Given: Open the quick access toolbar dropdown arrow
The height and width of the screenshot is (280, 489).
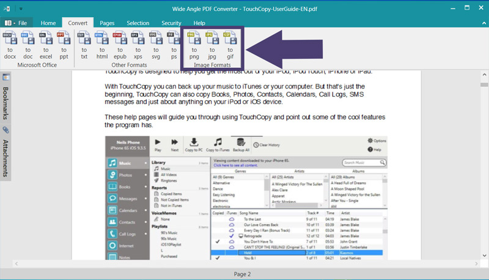Looking at the screenshot, I should pyautogui.click(x=21, y=9).
